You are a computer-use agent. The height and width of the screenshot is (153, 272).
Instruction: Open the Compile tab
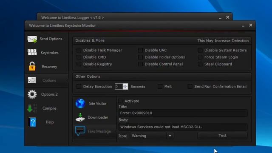tap(46, 108)
